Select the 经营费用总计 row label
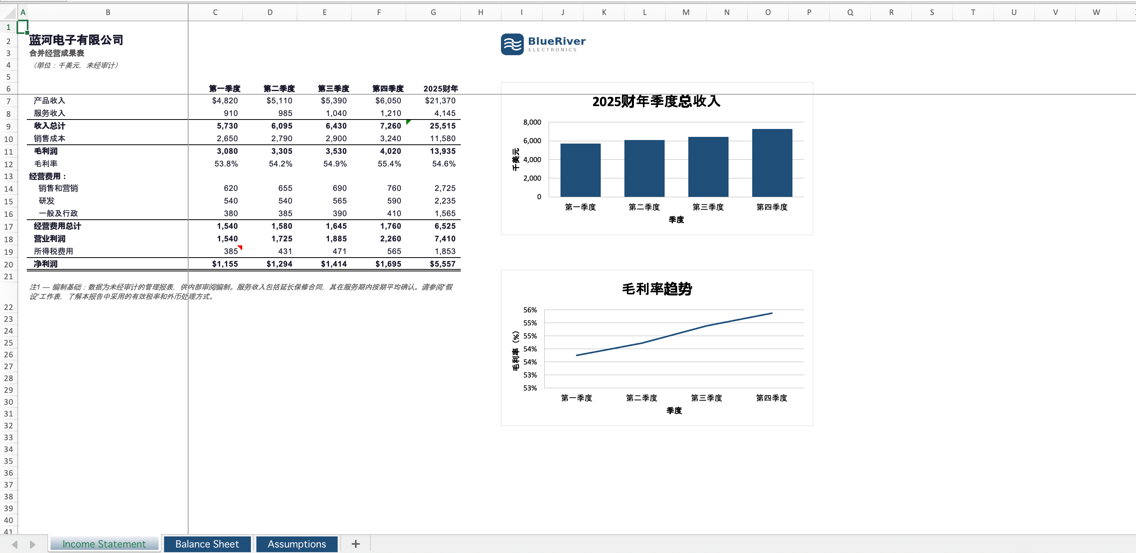 tap(57, 226)
